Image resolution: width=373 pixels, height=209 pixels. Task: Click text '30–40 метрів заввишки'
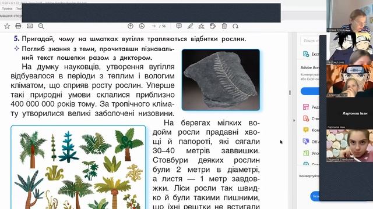point(206,151)
